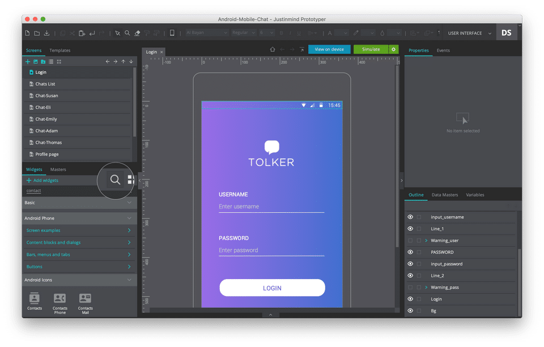Screen dimensions: 544x347
Task: Open the font size dropdown
Action: (x=266, y=33)
